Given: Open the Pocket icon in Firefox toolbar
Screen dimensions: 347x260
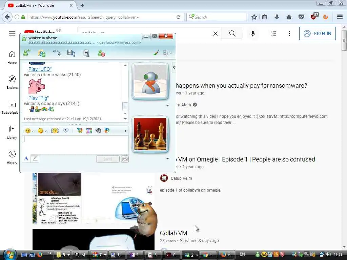Looking at the screenshot, I should point(301,17).
